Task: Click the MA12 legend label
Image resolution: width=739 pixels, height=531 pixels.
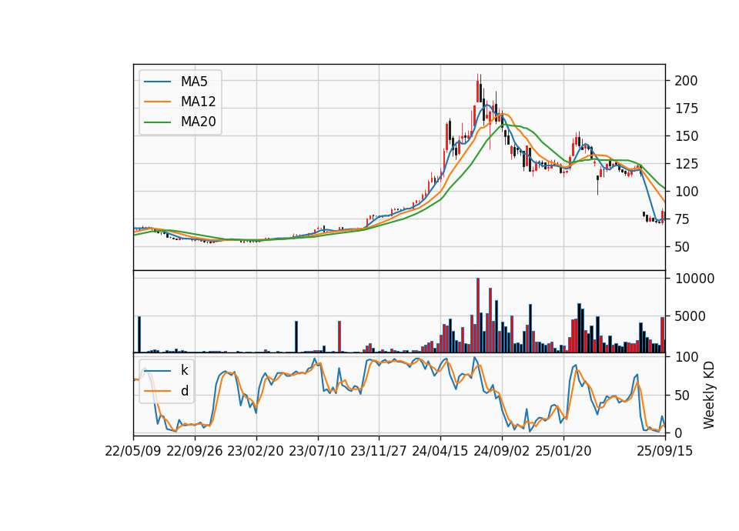Action: click(198, 102)
